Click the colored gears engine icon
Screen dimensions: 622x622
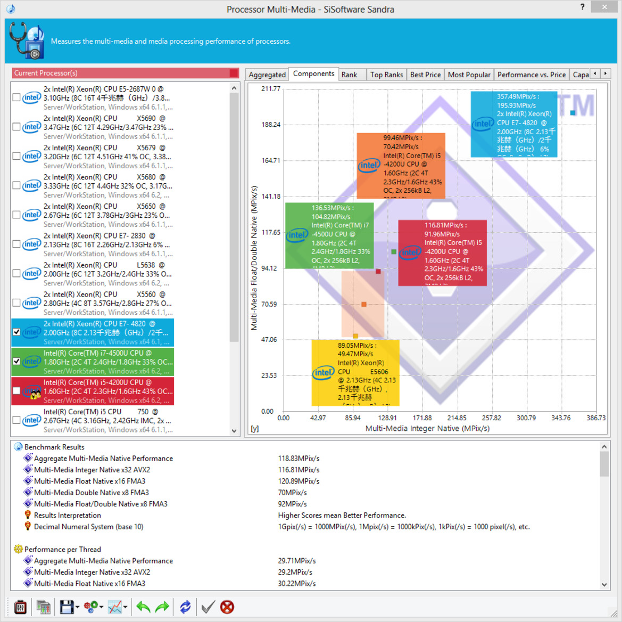91,607
